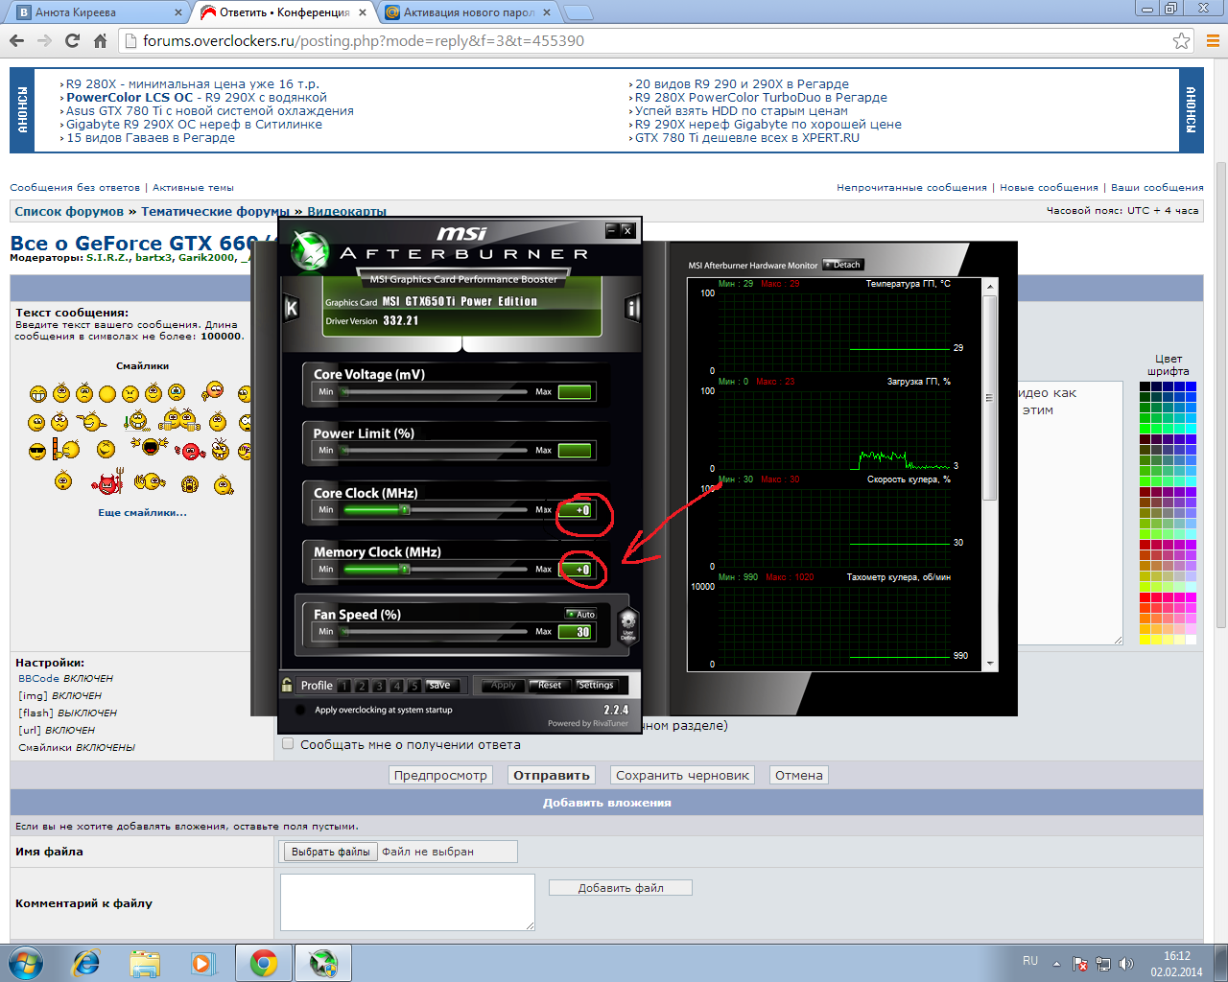This screenshot has width=1228, height=982.
Task: Open the browser home page
Action: tap(100, 40)
